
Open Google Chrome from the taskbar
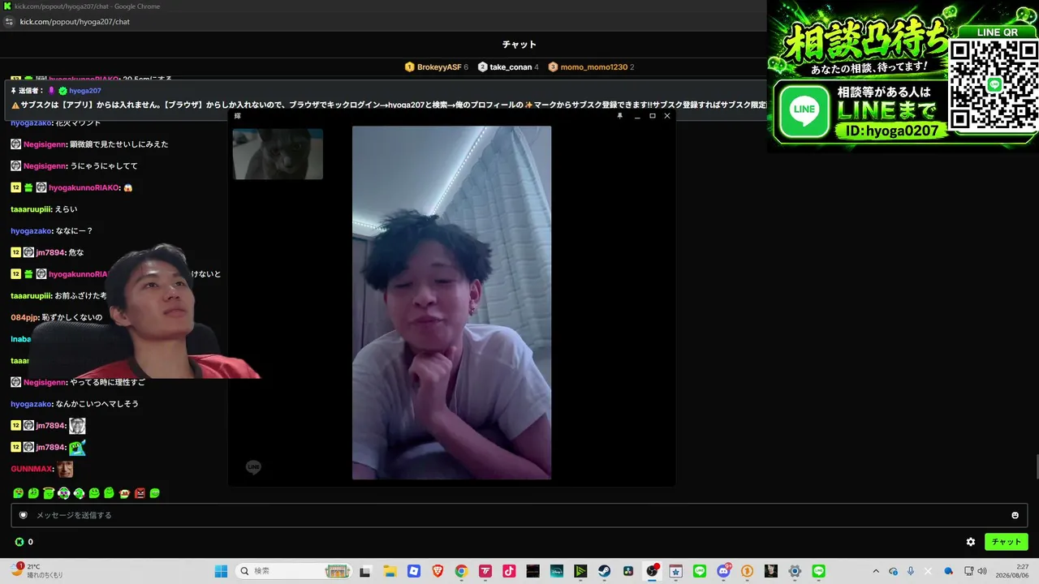point(461,571)
